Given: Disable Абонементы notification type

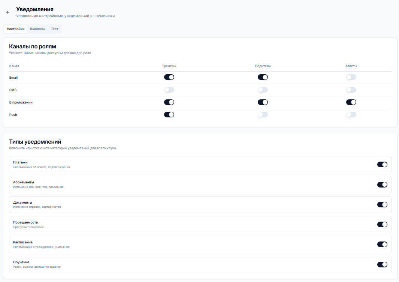Looking at the screenshot, I should pos(382,184).
